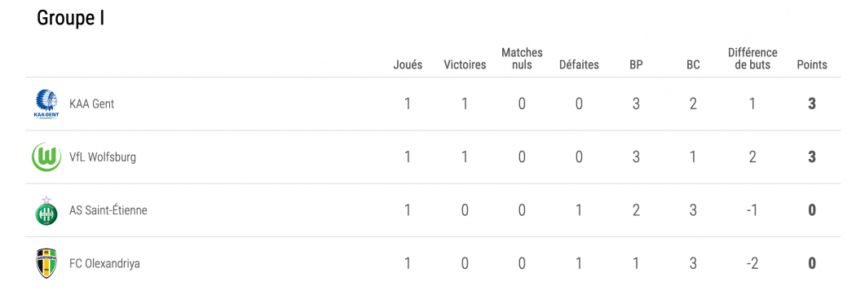
Task: Open the FC Olexandriya team link
Action: coord(104,263)
